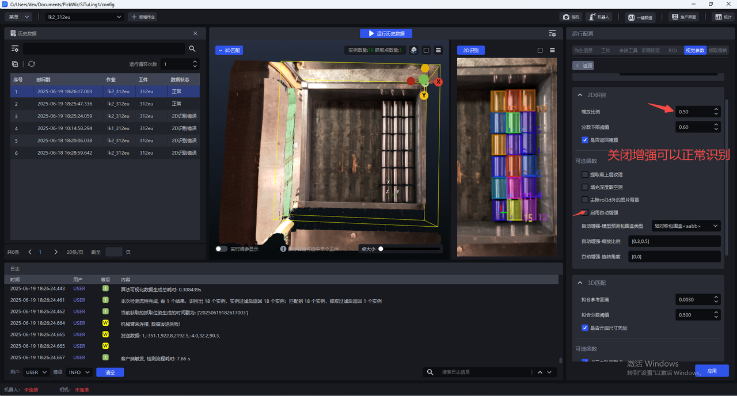Image resolution: width=737 pixels, height=396 pixels.
Task: Click the refresh icon in history panel
Action: coord(32,64)
